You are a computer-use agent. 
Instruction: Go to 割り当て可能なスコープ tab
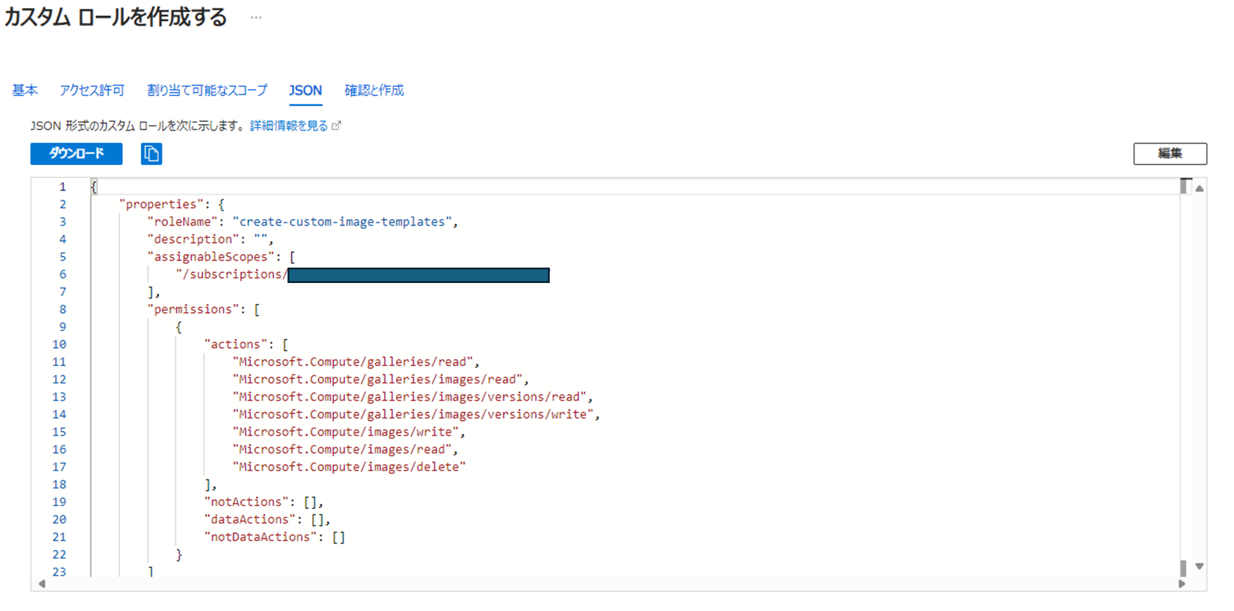click(207, 91)
